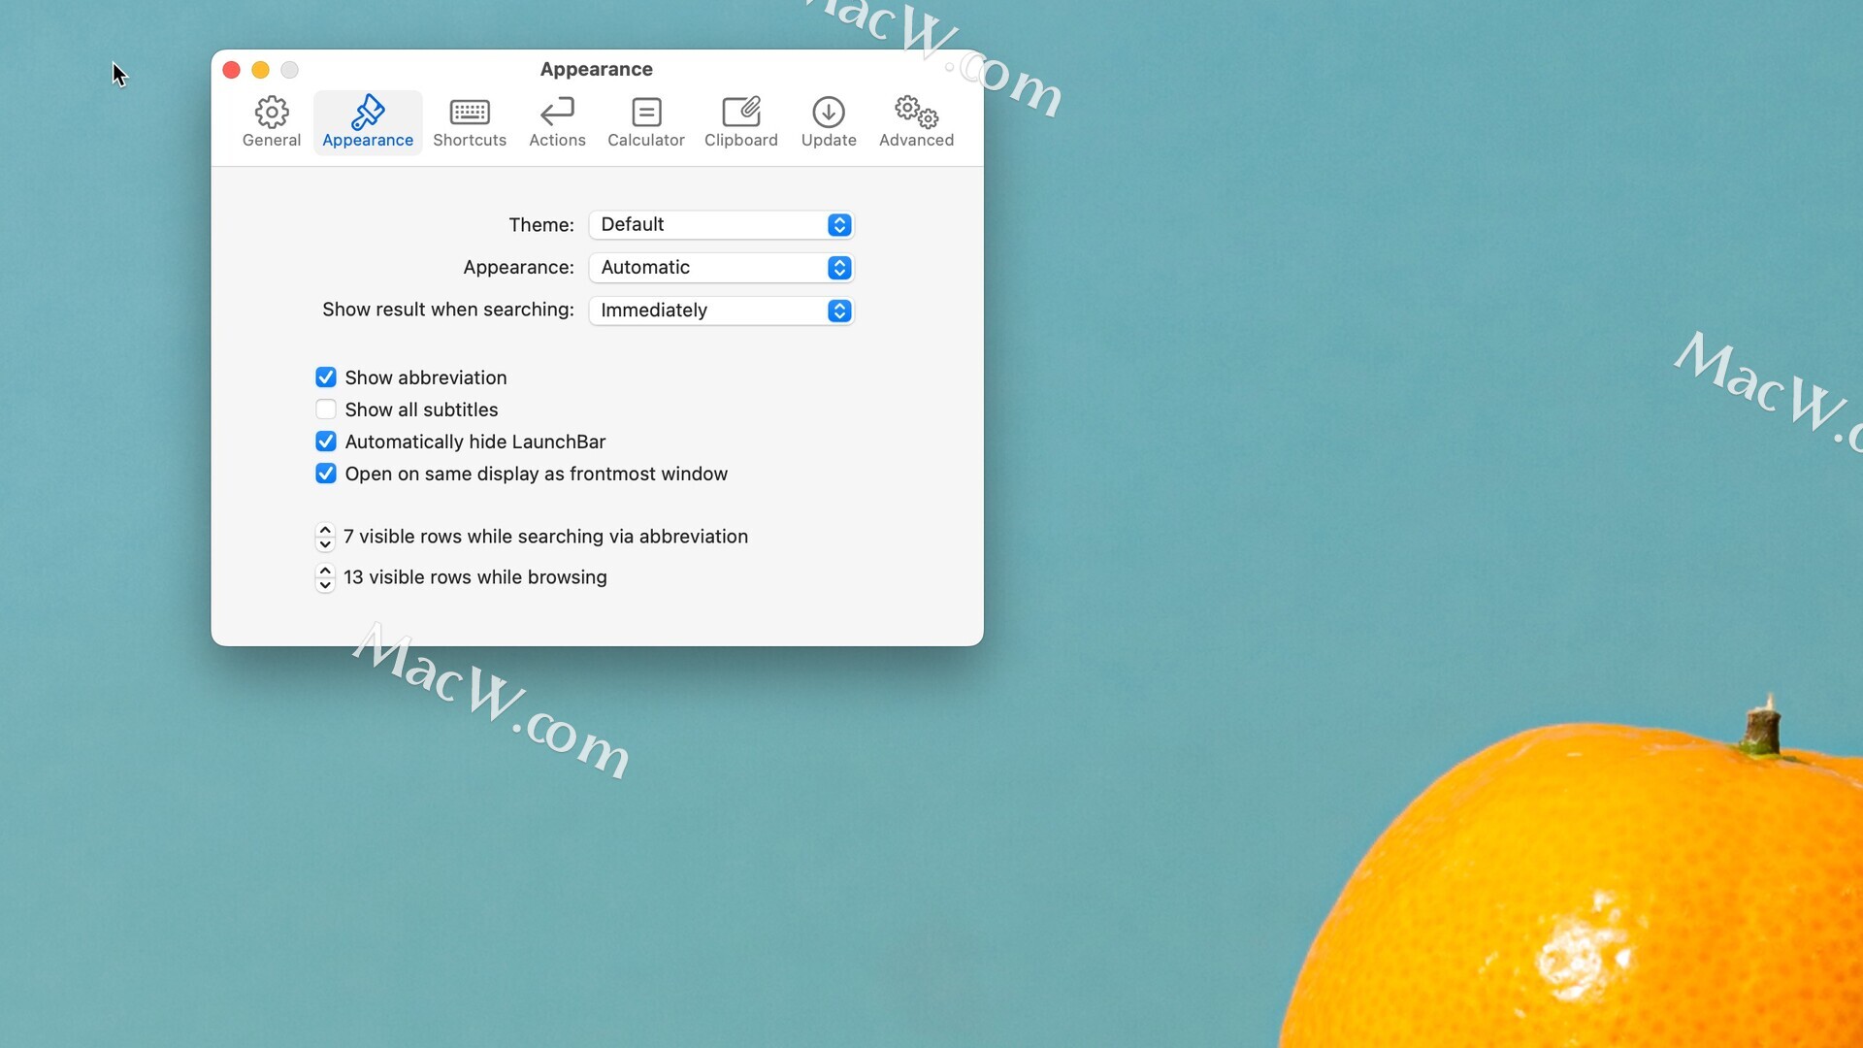The height and width of the screenshot is (1048, 1863).
Task: Minimize the Appearance preferences window
Action: tap(260, 70)
